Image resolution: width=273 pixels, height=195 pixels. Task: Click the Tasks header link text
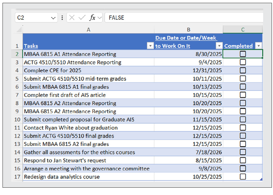31,46
